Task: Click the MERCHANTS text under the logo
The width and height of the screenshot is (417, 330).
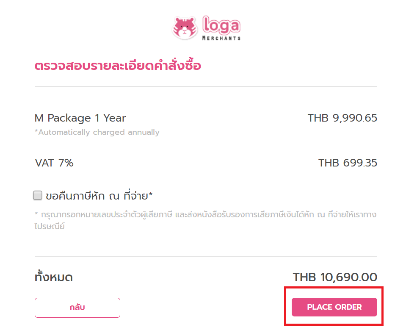Action: (x=221, y=38)
